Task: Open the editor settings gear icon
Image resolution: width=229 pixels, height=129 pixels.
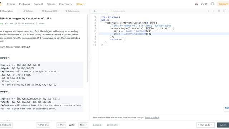Action: (224, 11)
